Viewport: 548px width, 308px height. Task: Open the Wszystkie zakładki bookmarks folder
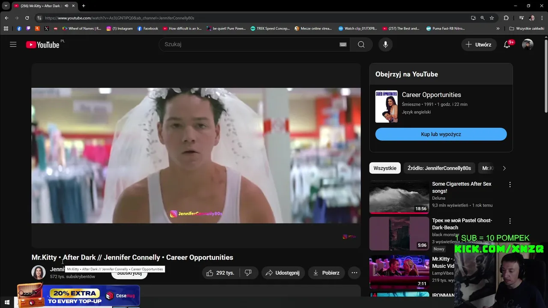[x=527, y=29]
